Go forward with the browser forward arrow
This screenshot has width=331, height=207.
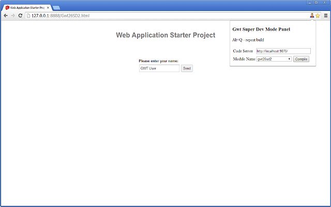point(13,16)
